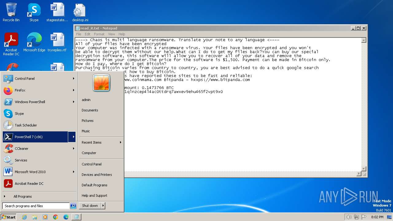Screen dimensions: 393x221
Task: Expand the Control Panel jump list arrow
Action: (x=74, y=79)
